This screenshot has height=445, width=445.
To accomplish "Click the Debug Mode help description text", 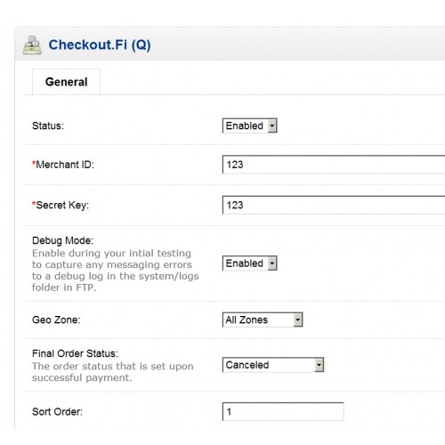I will click(x=116, y=271).
